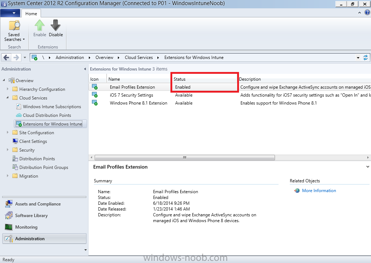371x263 pixels.
Task: Collapse the Cloud Services folder
Action: point(8,98)
